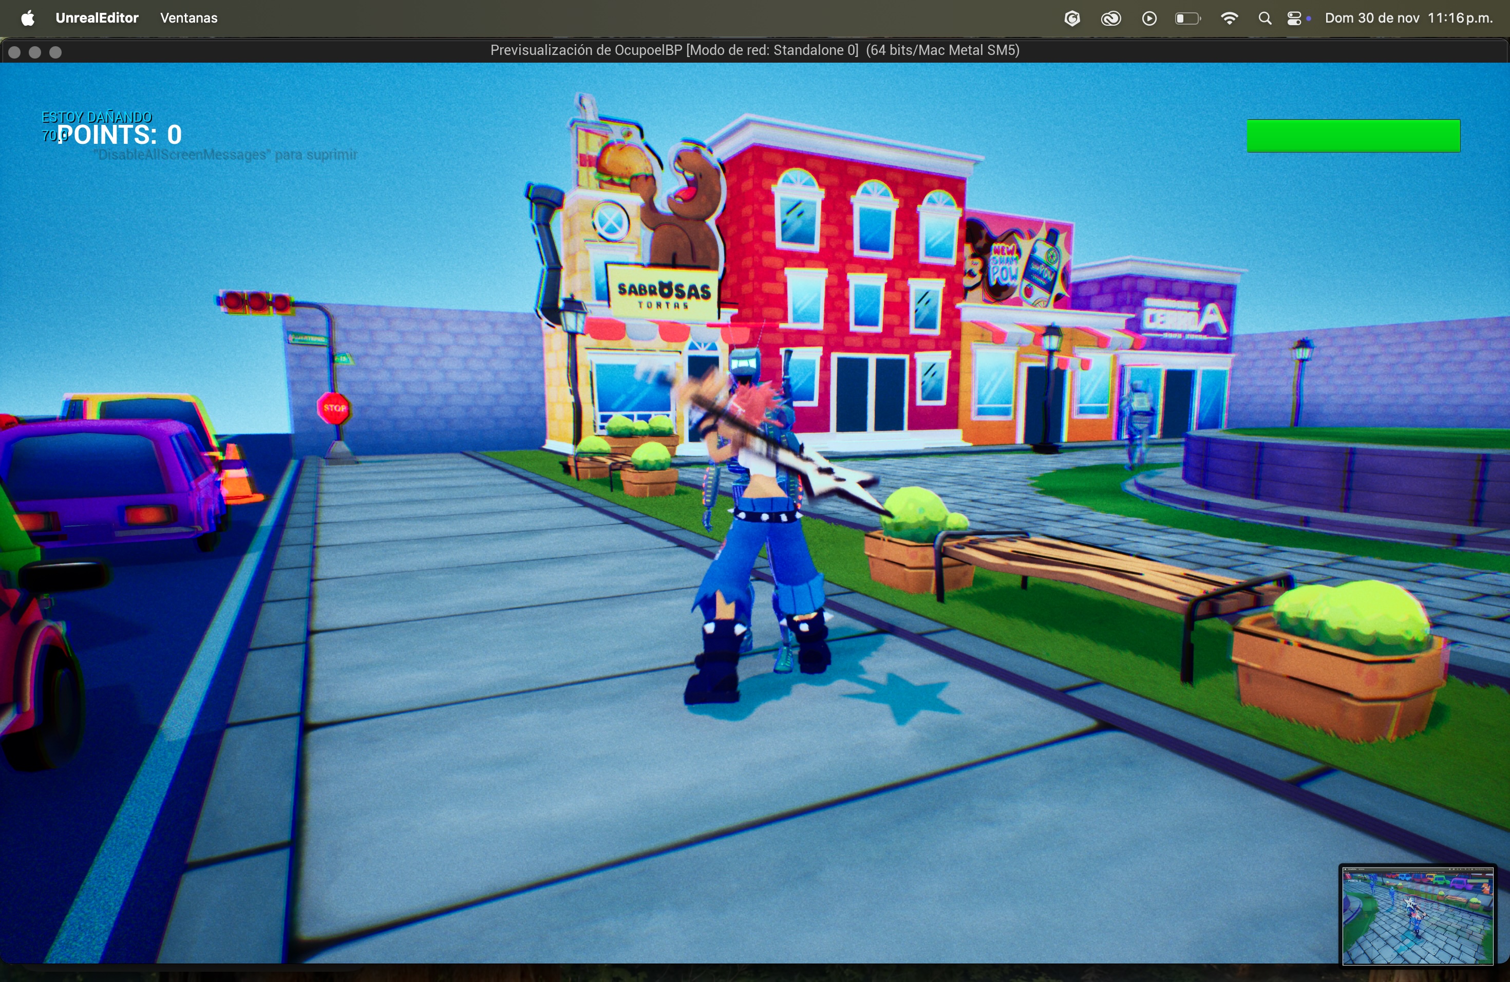Click the date and time clock
Viewport: 1510px width, 982px height.
click(x=1408, y=18)
